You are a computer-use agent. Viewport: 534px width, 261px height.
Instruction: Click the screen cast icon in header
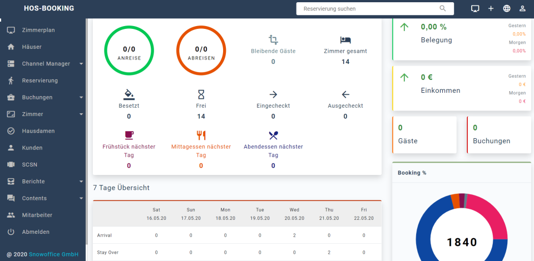475,8
